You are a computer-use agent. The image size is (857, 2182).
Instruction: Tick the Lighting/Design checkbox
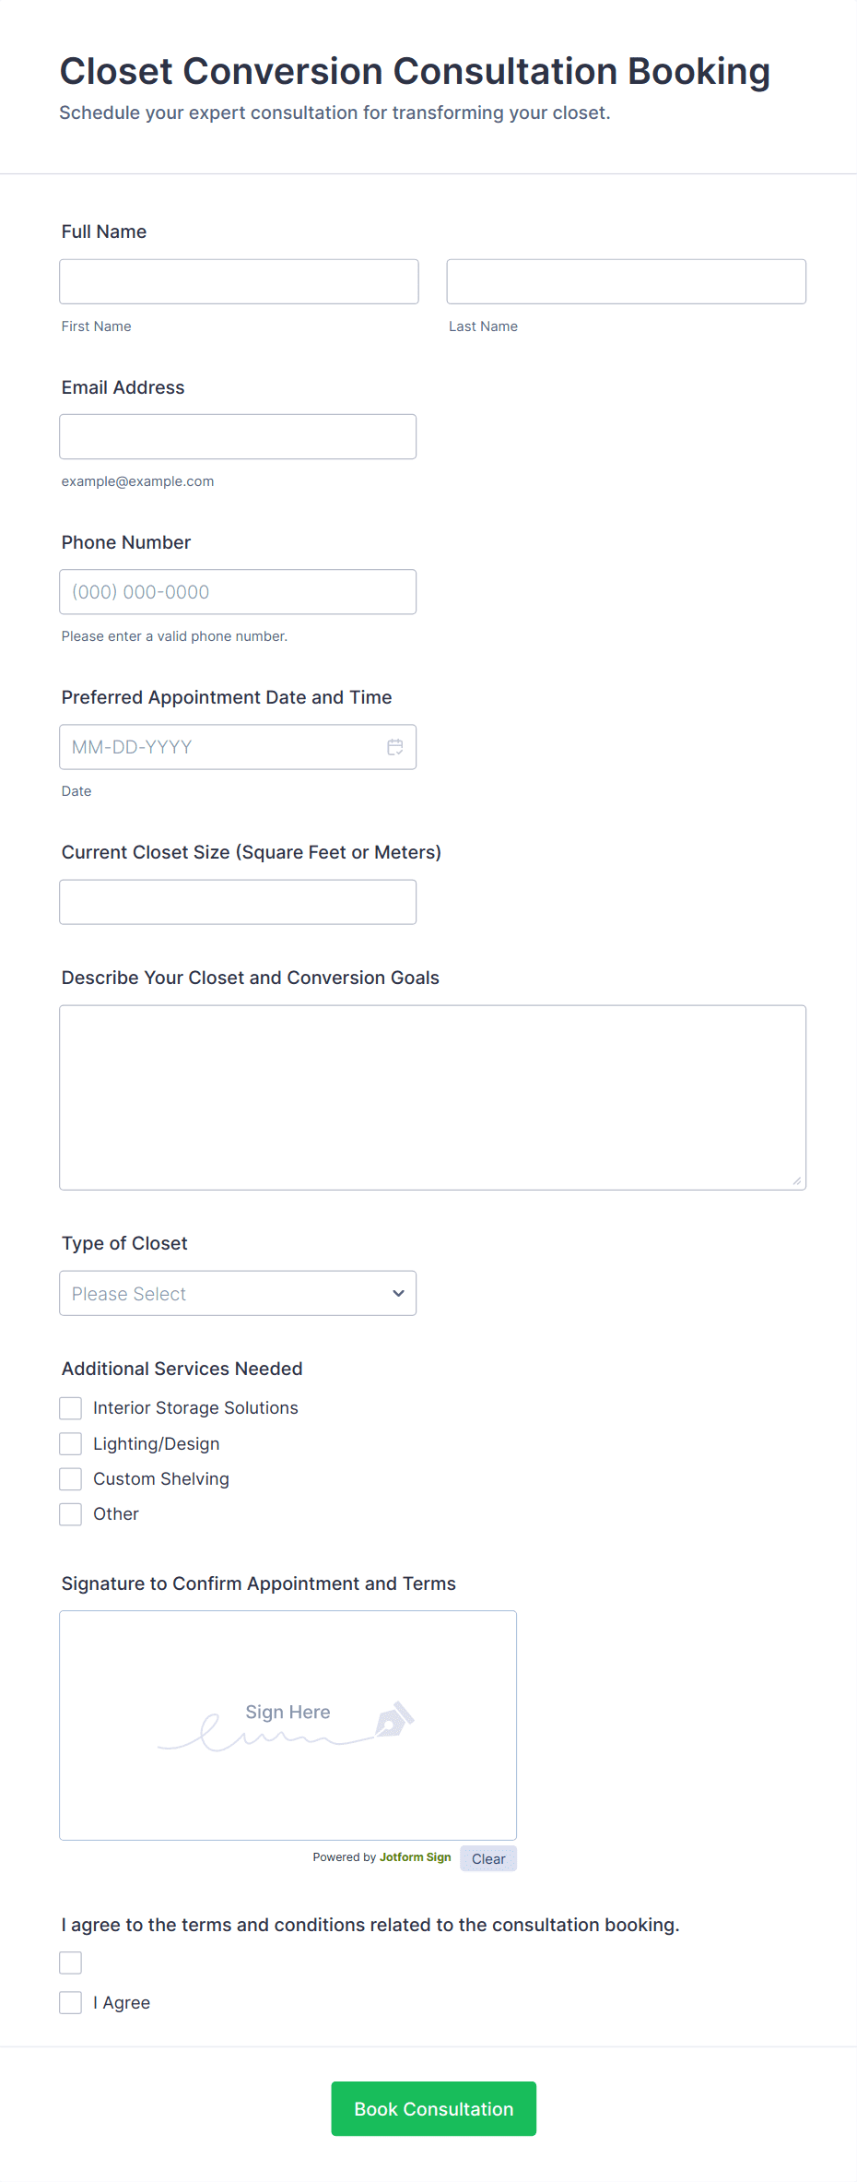(71, 1444)
